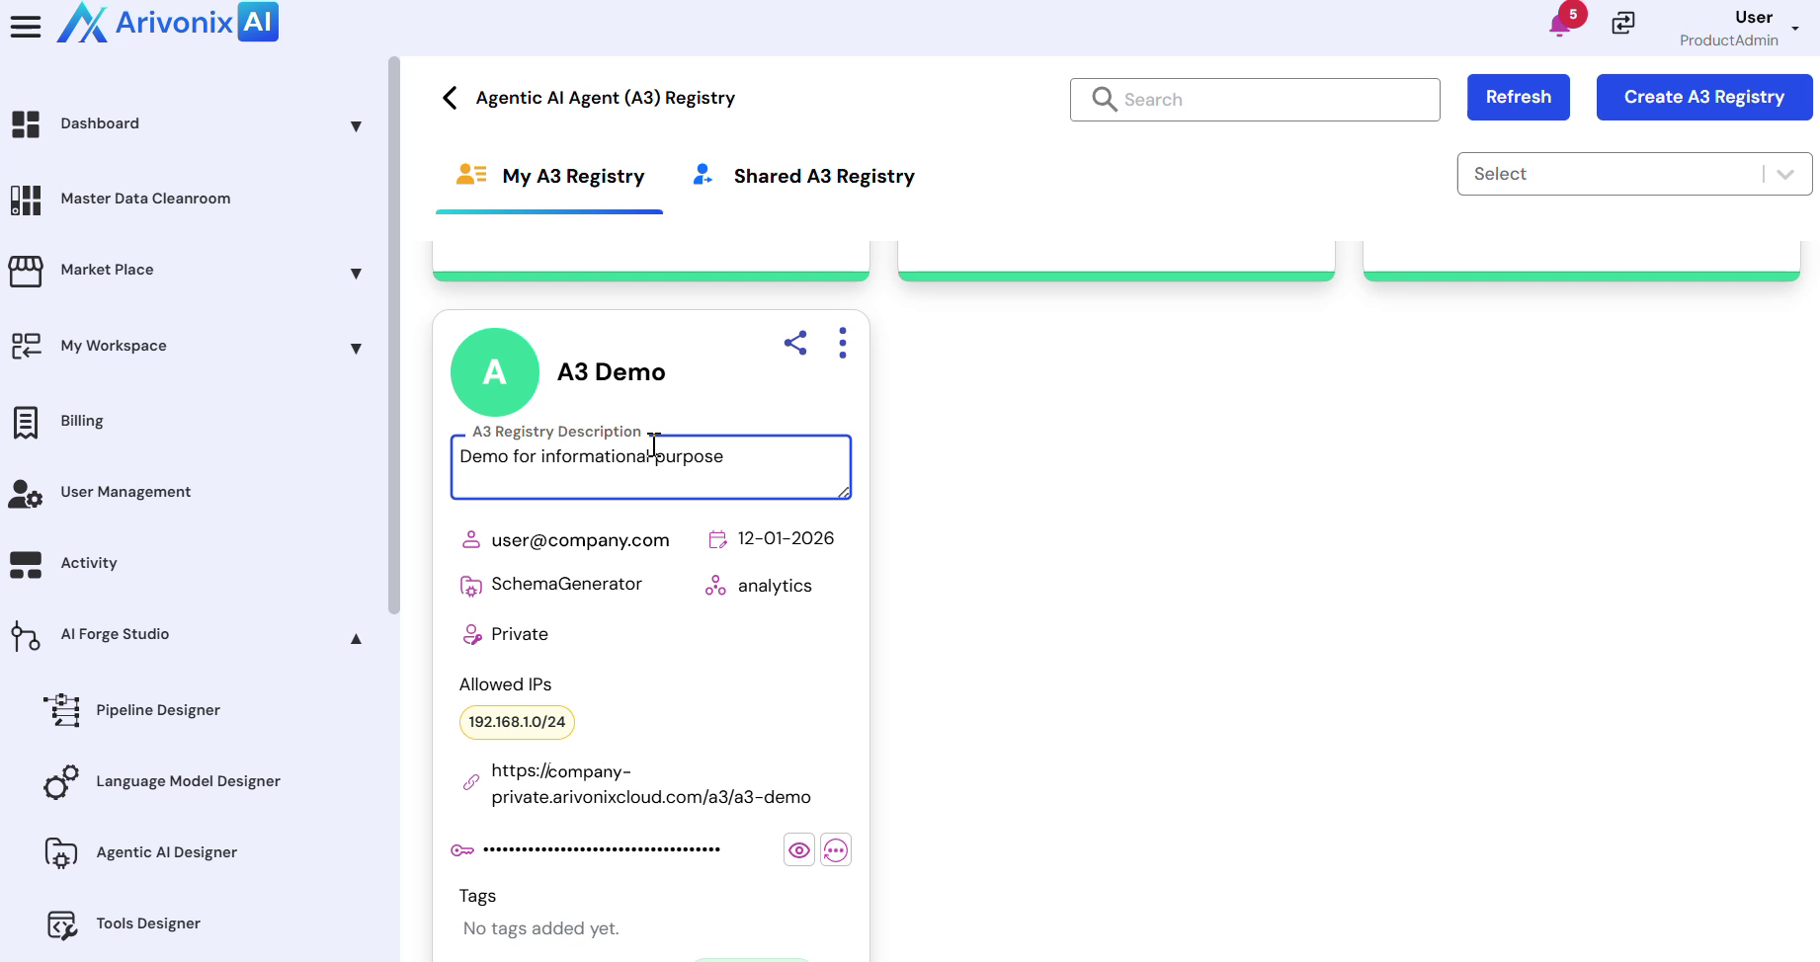
Task: Click the notification bell icon
Action: (x=1561, y=25)
